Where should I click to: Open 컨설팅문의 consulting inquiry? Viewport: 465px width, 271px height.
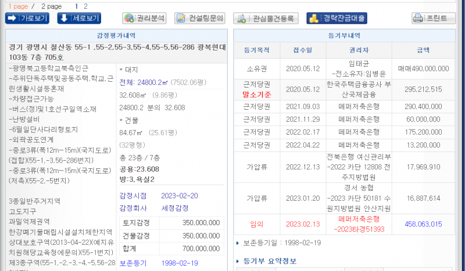[x=200, y=19]
